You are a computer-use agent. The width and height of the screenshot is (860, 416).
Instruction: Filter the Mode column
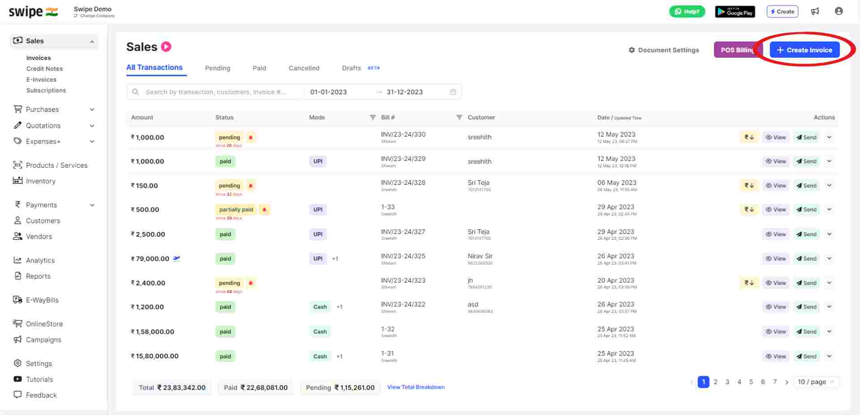(372, 118)
